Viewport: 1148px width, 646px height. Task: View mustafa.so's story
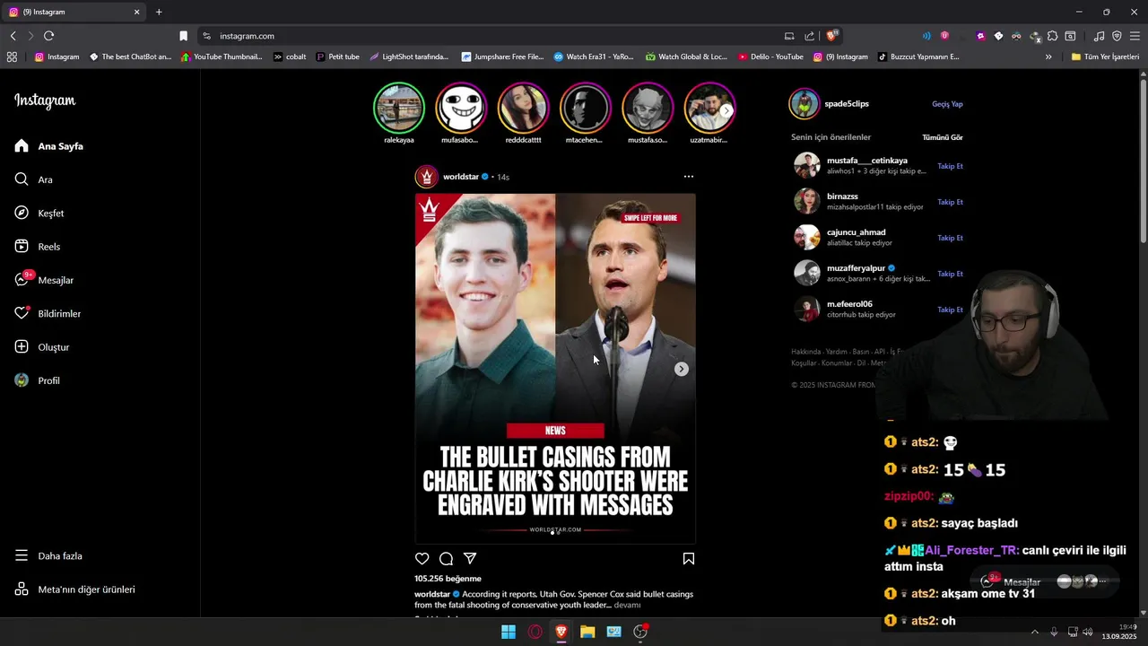point(648,108)
